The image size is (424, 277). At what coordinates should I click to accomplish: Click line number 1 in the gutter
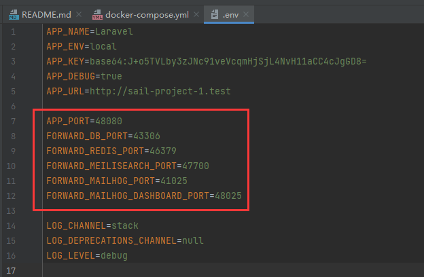tap(14, 32)
